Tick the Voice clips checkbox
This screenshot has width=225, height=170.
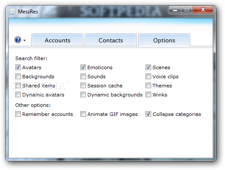click(148, 77)
